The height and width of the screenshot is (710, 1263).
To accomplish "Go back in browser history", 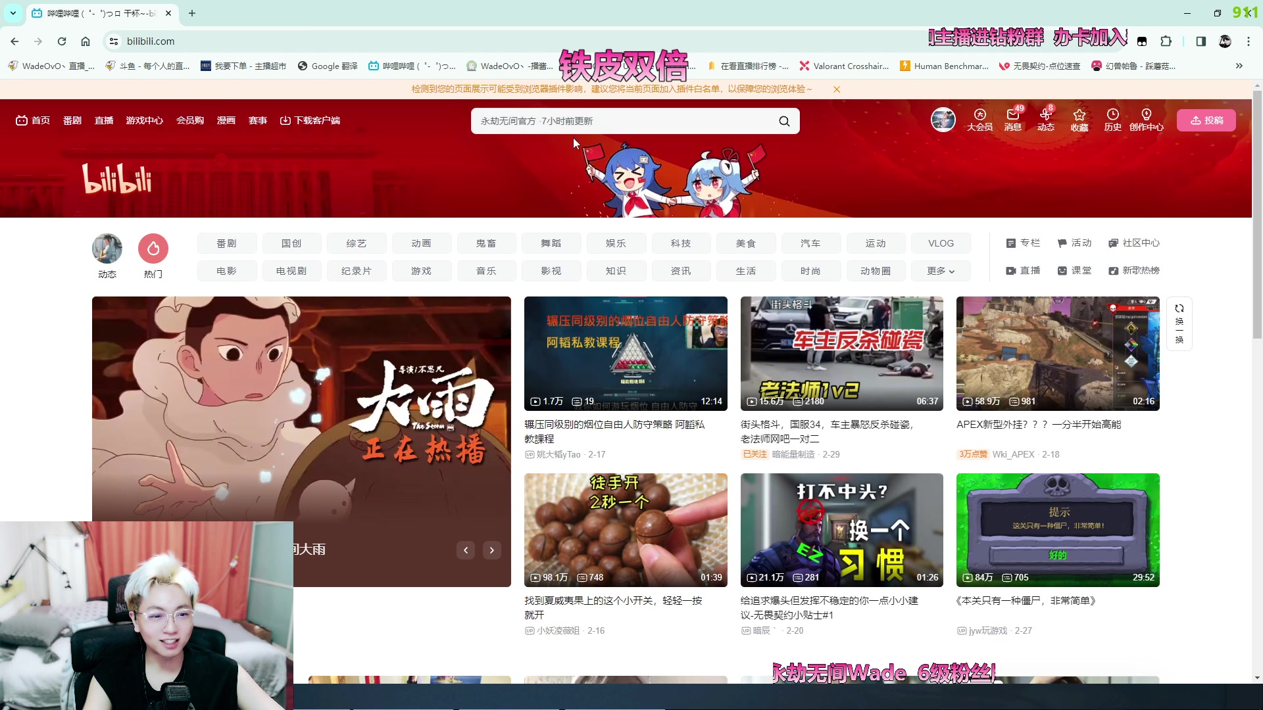I will click(x=14, y=41).
